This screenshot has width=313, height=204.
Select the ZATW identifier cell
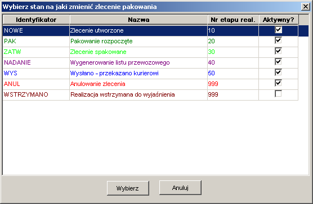tap(36, 52)
